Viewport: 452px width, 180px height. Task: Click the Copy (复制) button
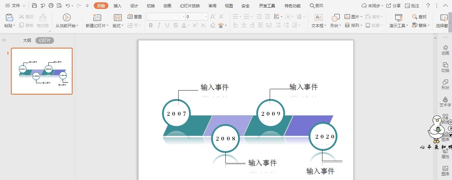click(x=26, y=25)
